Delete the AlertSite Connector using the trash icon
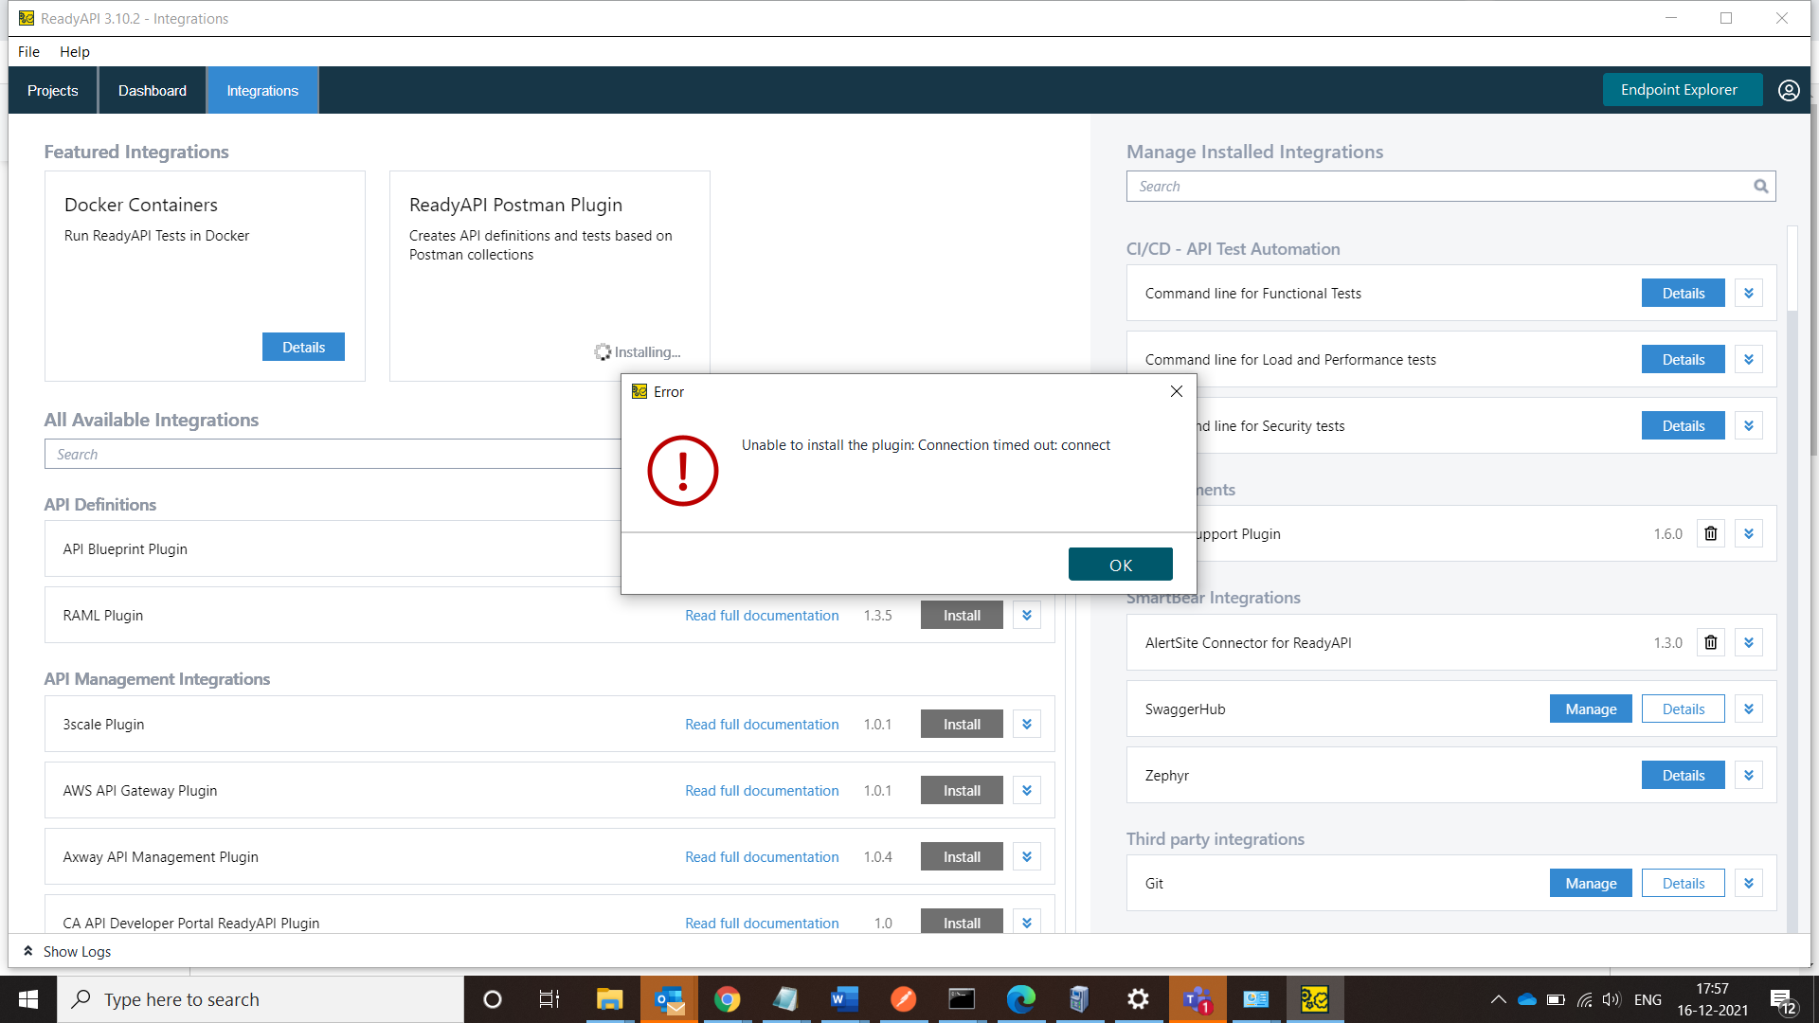 [x=1710, y=642]
